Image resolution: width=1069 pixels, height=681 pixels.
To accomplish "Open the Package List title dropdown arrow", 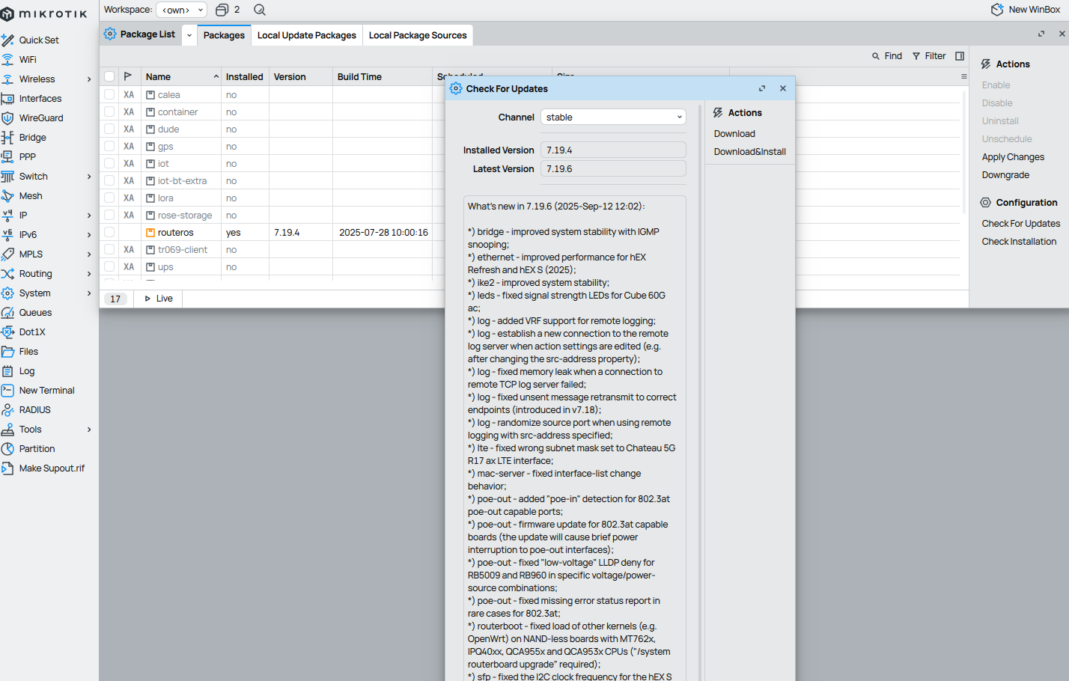I will (189, 35).
